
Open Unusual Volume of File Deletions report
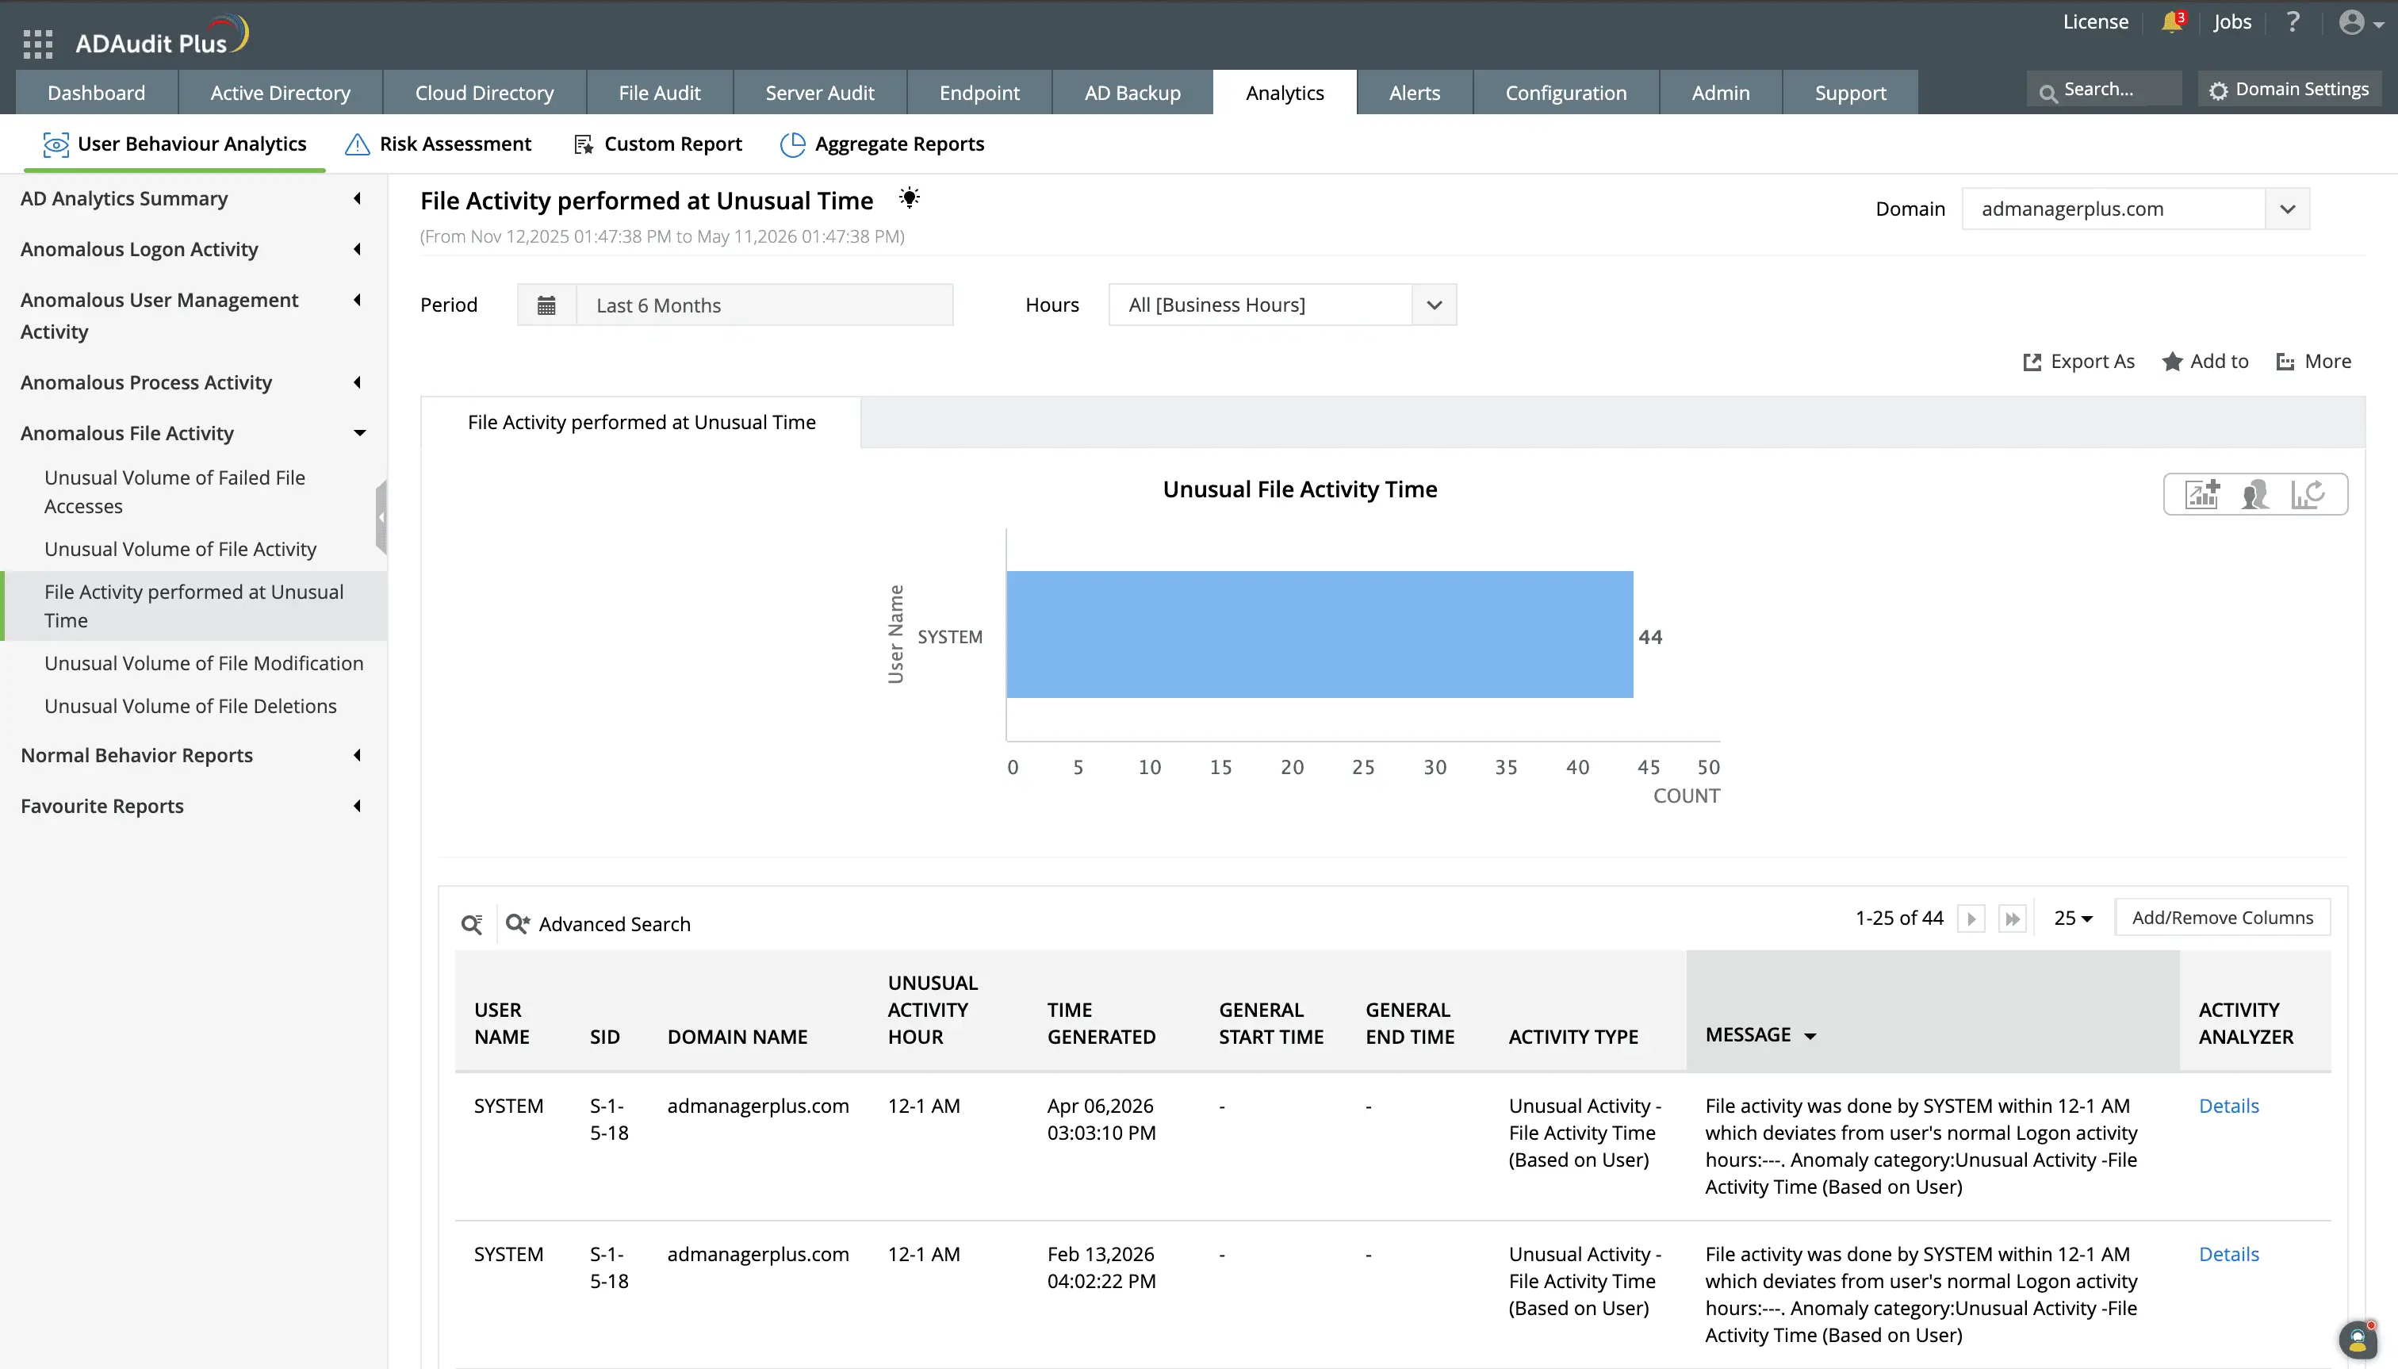(x=192, y=706)
